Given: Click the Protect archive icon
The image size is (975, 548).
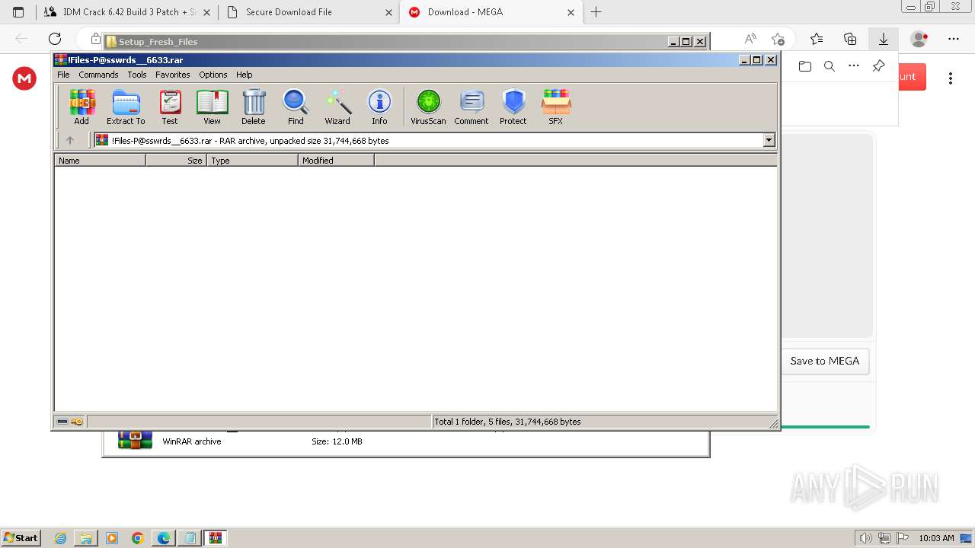Looking at the screenshot, I should click(x=513, y=107).
